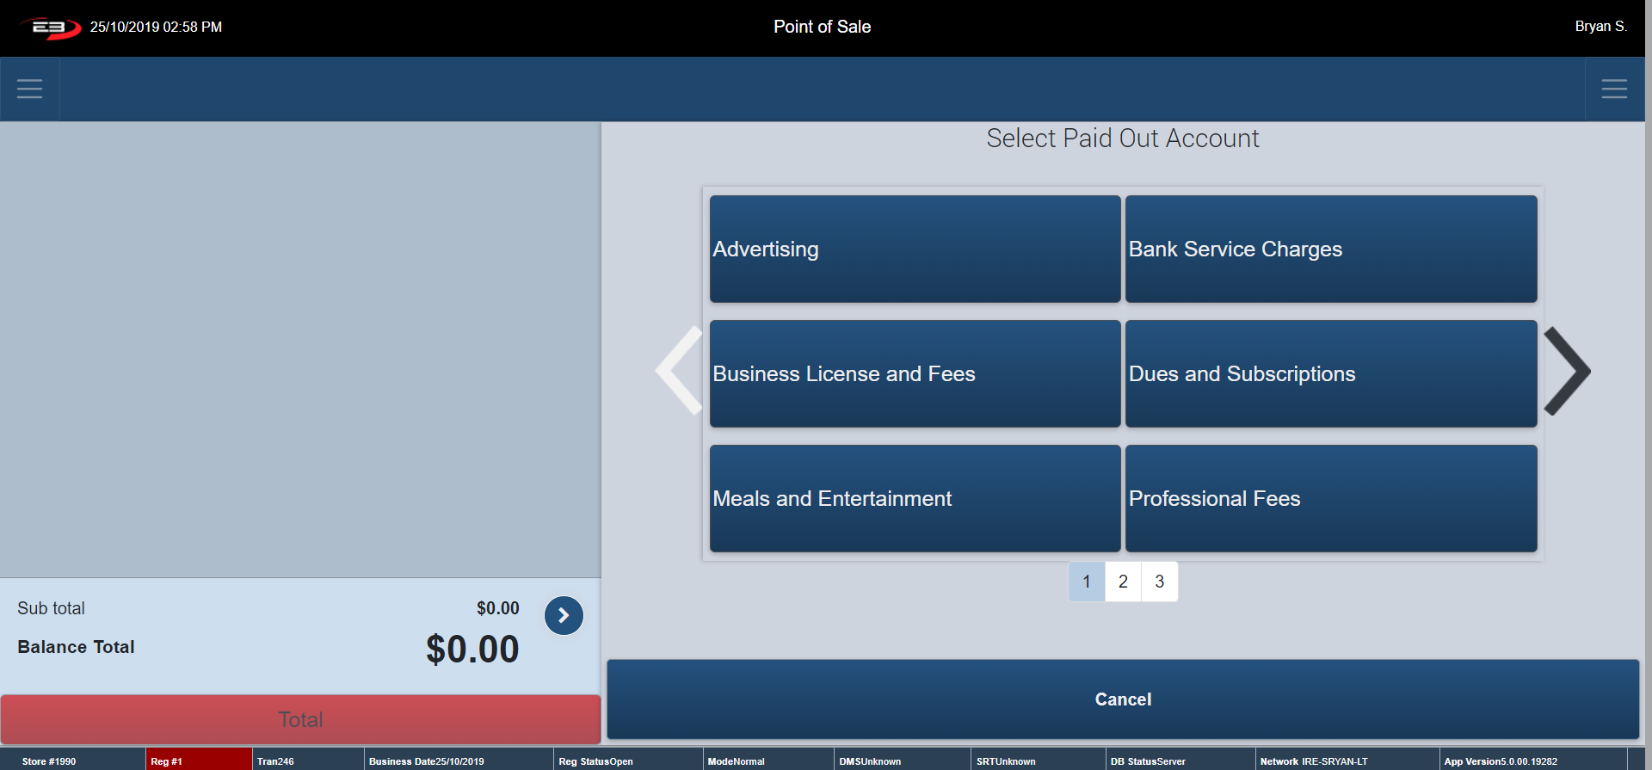Go to page 2 of accounts
The image size is (1652, 770).
pos(1123,582)
